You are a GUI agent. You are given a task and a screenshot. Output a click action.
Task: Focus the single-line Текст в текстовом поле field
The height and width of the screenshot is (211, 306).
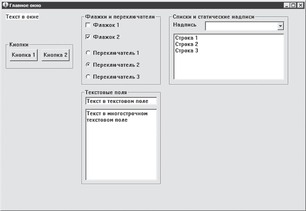[121, 101]
